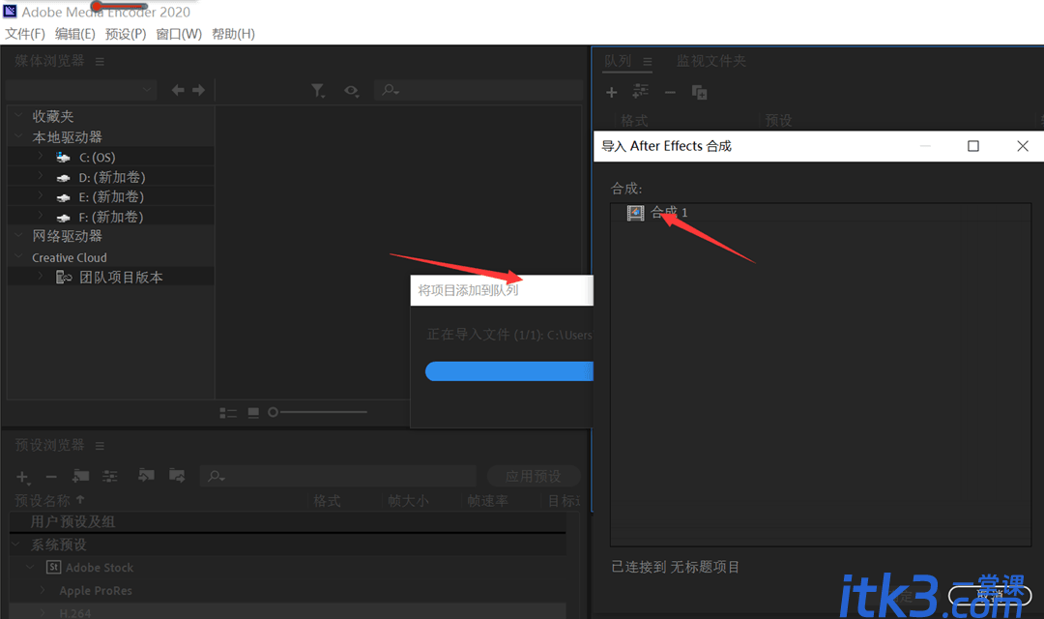This screenshot has width=1044, height=619.
Task: Open the 文件(F) menu
Action: pos(25,34)
